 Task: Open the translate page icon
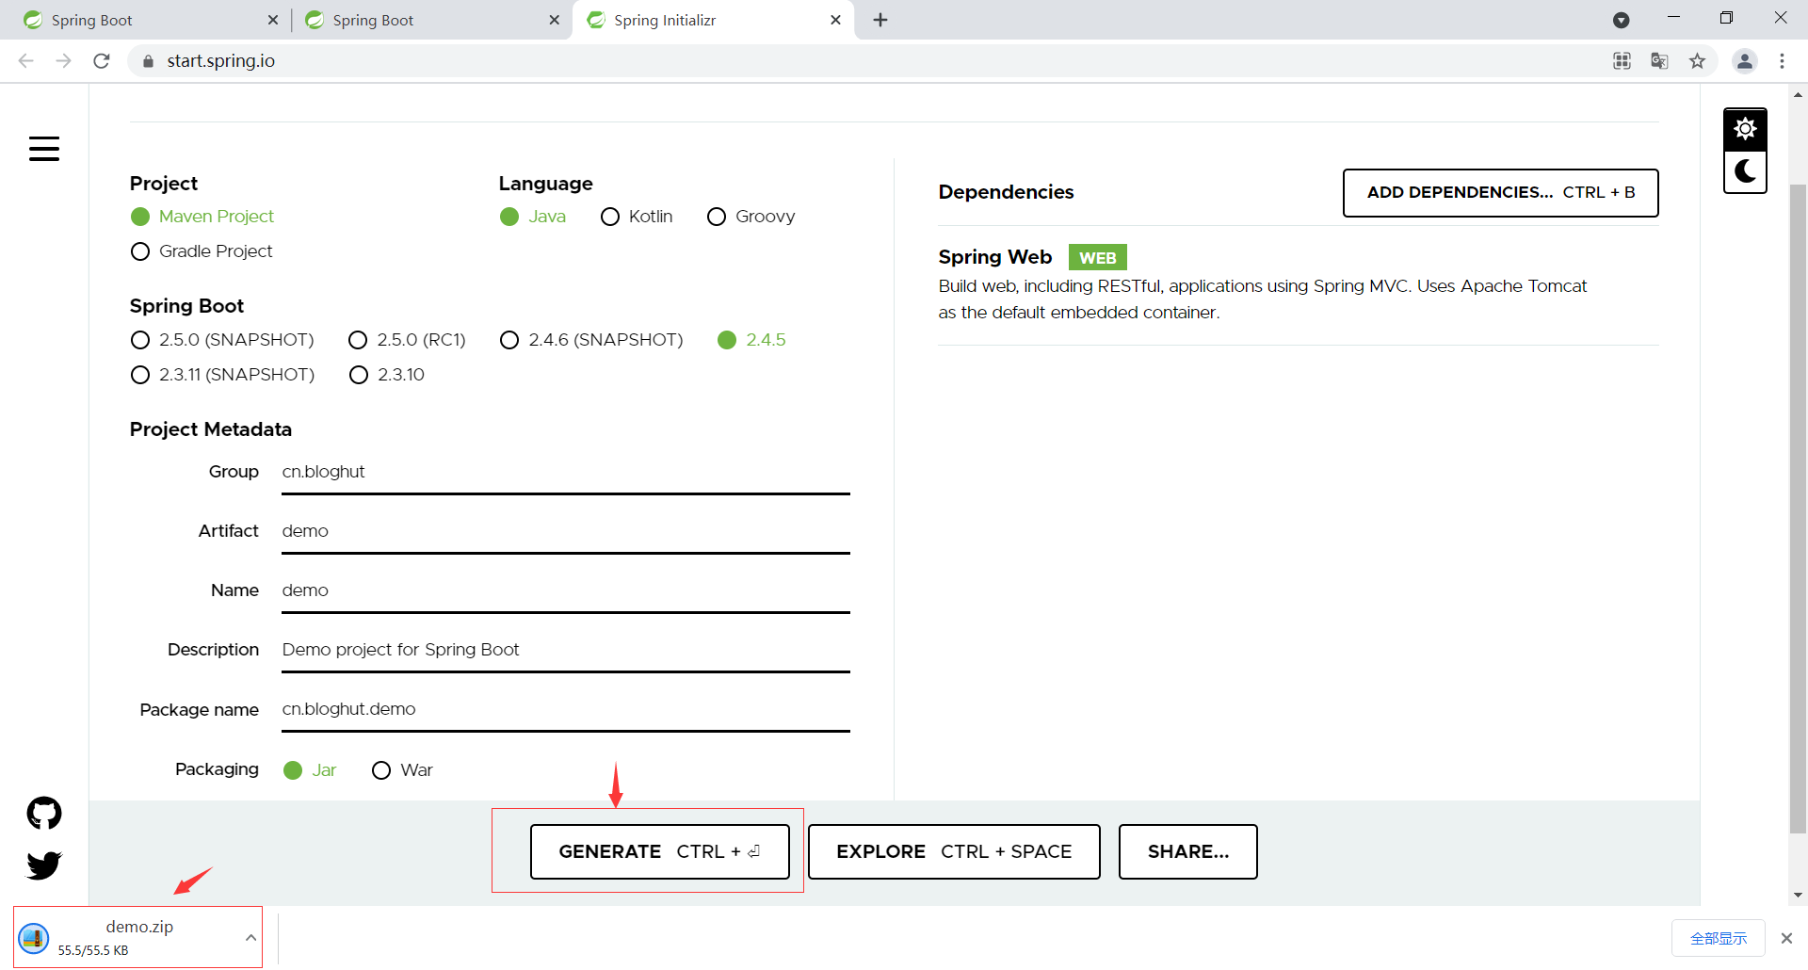1659,61
